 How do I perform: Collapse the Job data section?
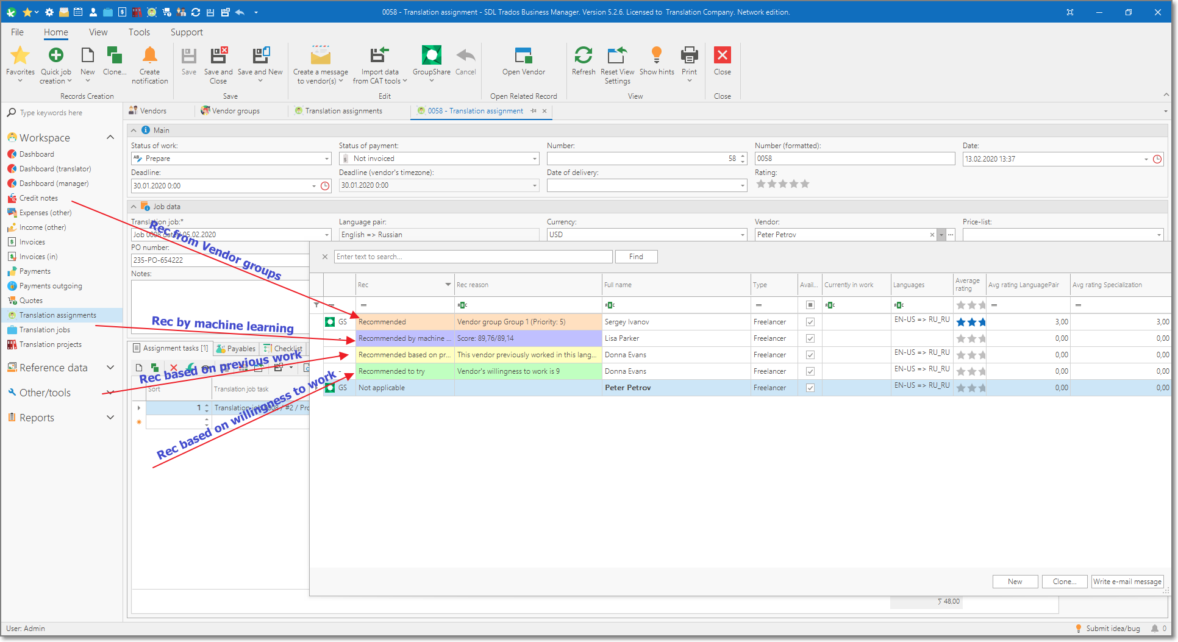(134, 207)
